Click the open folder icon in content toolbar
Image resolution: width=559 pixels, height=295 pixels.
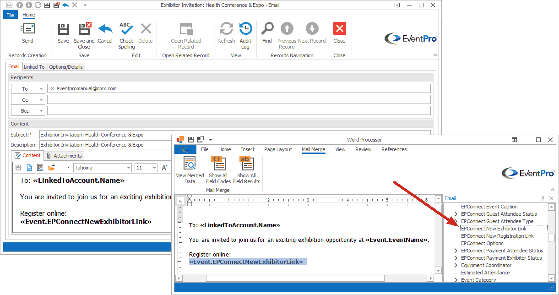[x=51, y=168]
